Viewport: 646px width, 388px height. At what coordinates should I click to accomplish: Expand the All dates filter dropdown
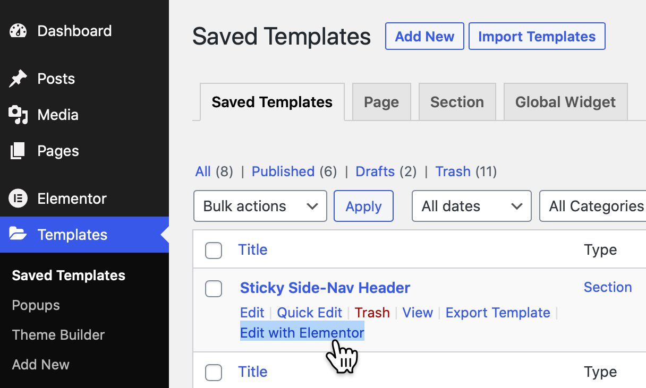pyautogui.click(x=471, y=206)
